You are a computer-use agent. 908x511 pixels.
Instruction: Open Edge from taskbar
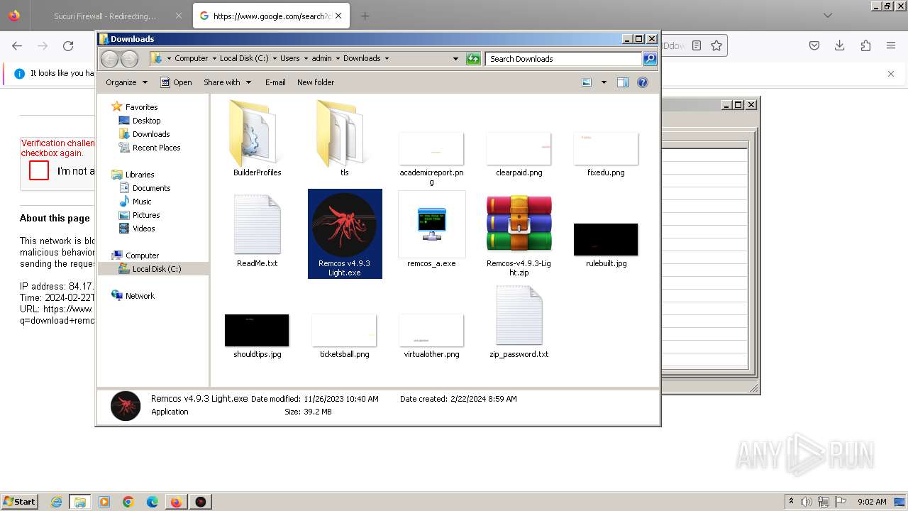(x=153, y=502)
